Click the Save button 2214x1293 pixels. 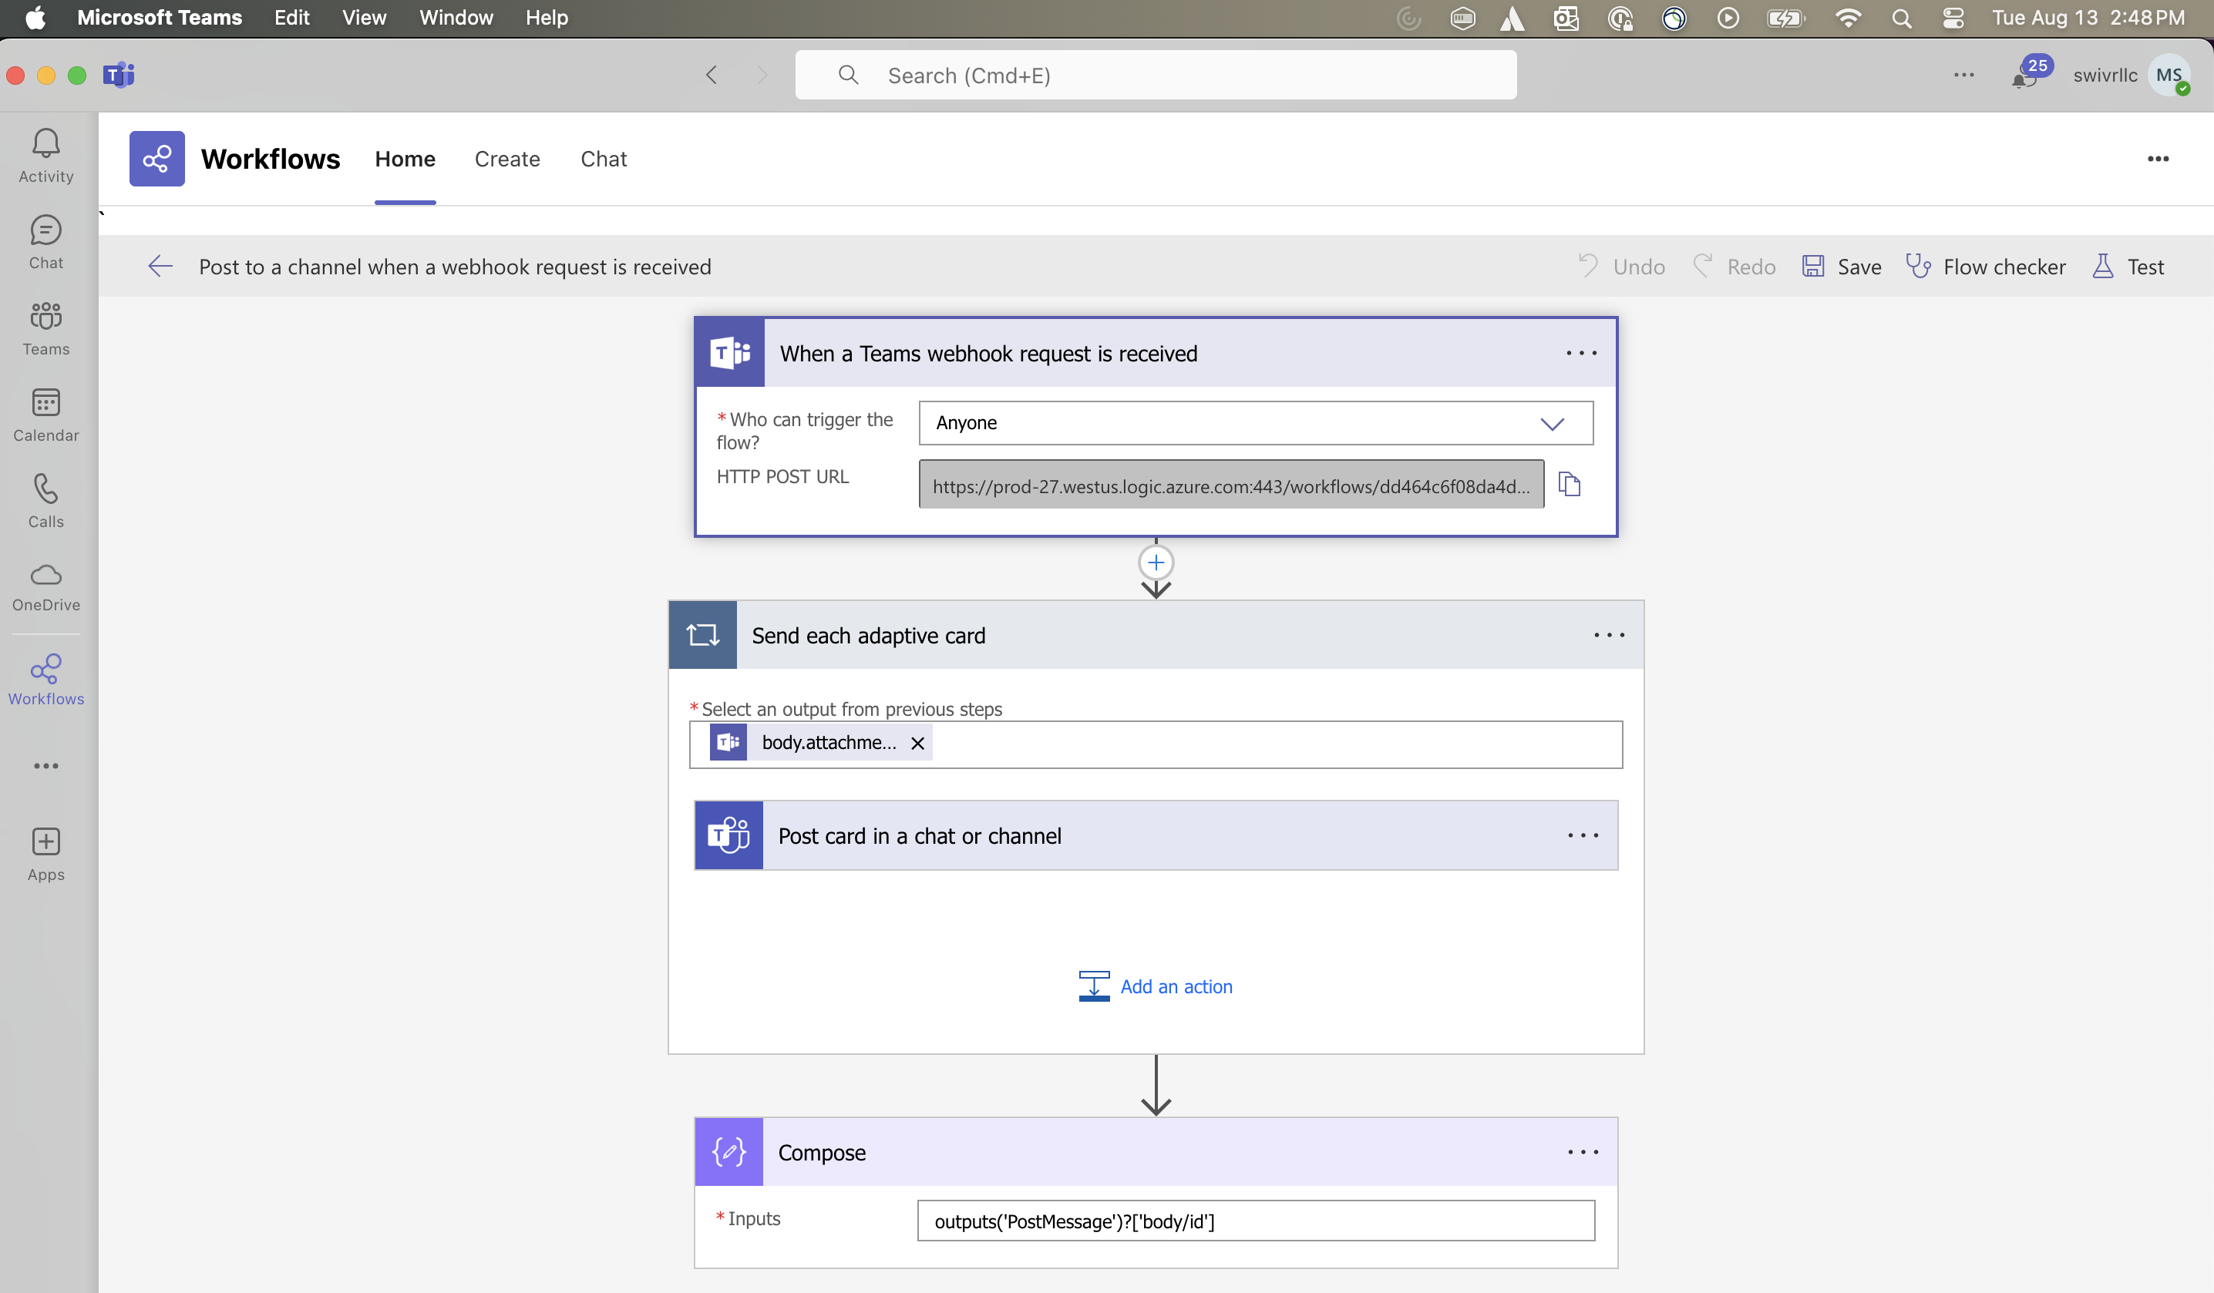point(1842,266)
